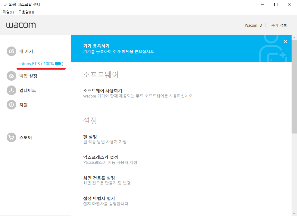The width and height of the screenshot is (297, 216).
Task: Click the question mark icon beside 지원
Action: click(x=11, y=105)
